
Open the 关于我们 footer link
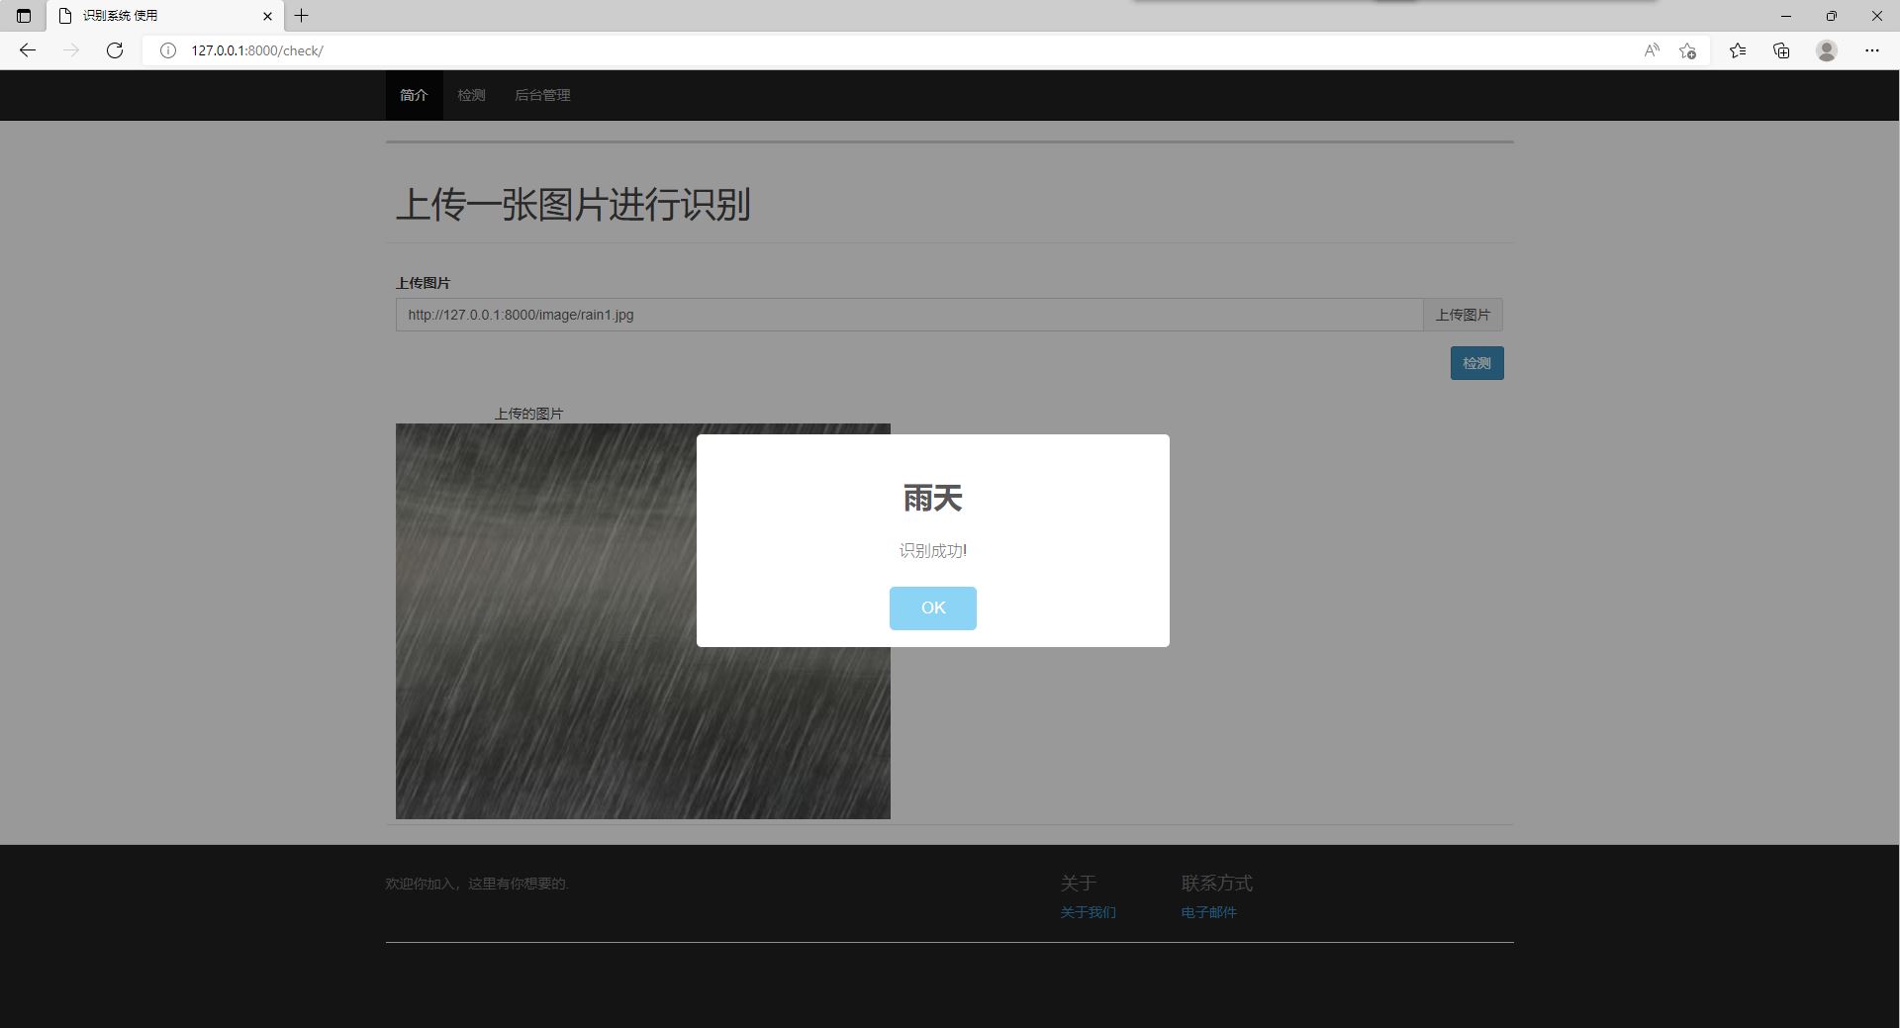click(1088, 912)
